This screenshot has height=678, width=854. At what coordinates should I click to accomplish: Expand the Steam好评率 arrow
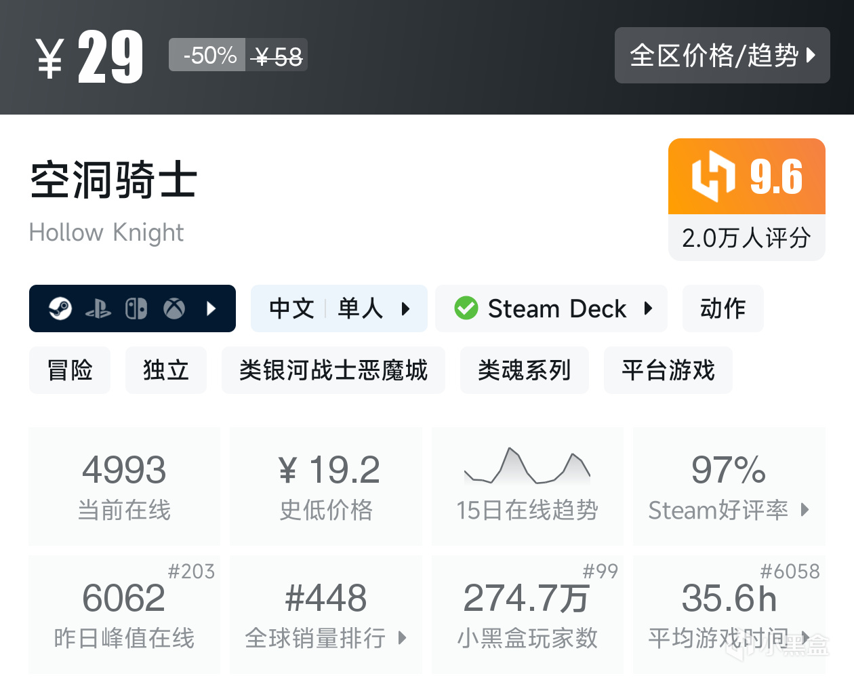tap(805, 510)
